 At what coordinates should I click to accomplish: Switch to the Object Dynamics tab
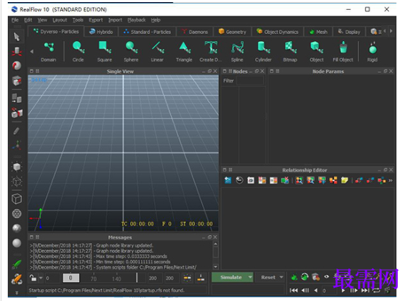278,32
